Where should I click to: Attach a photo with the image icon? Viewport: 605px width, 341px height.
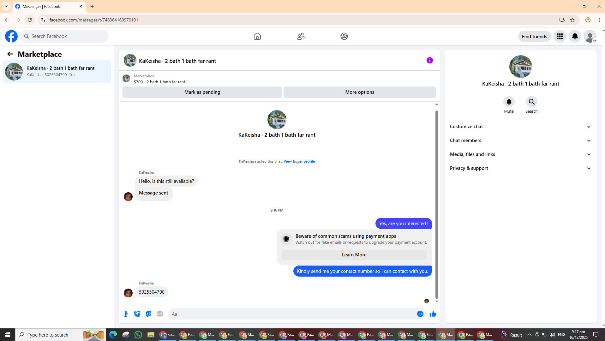point(137,314)
